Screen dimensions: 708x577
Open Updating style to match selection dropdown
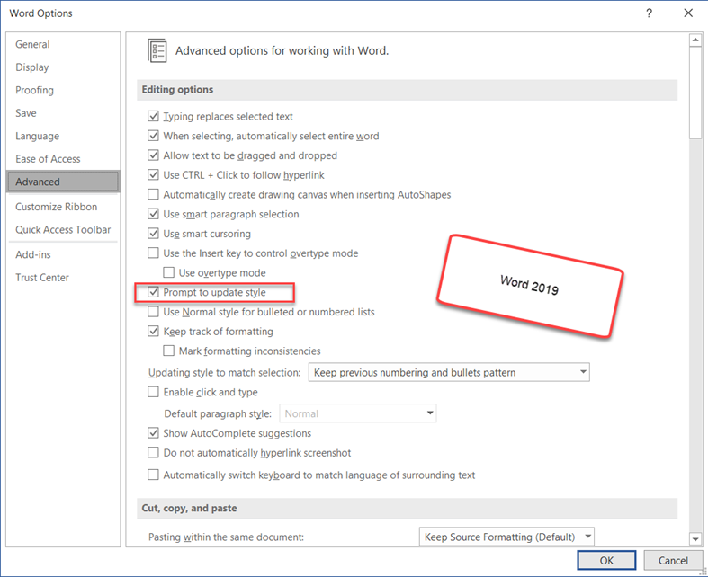pos(449,373)
